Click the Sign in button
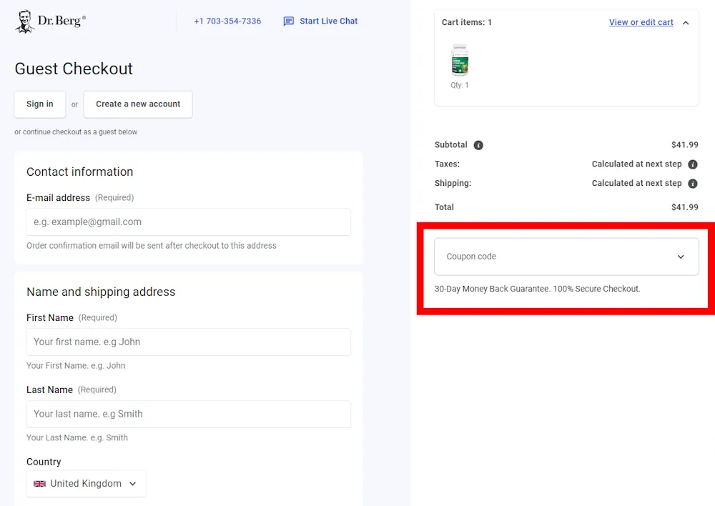 coord(39,104)
